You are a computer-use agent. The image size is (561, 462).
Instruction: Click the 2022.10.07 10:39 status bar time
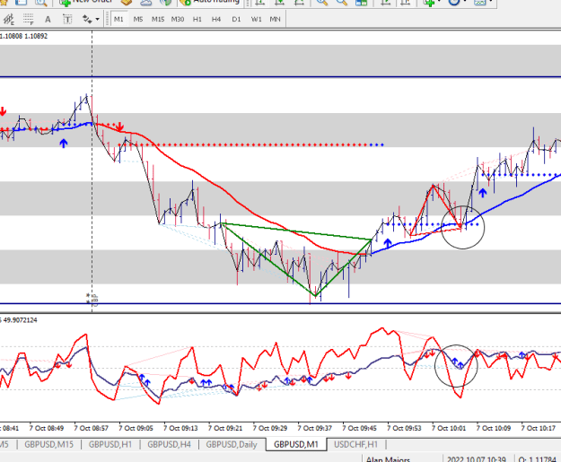tap(477, 458)
